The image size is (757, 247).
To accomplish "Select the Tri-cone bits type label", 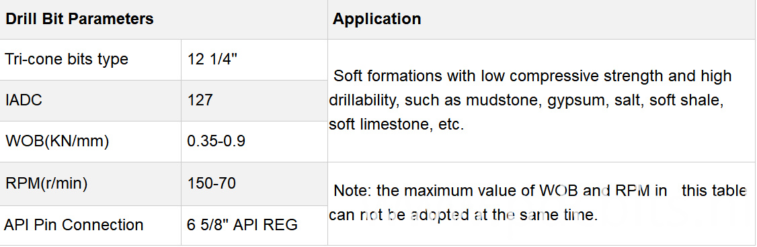I will click(67, 59).
